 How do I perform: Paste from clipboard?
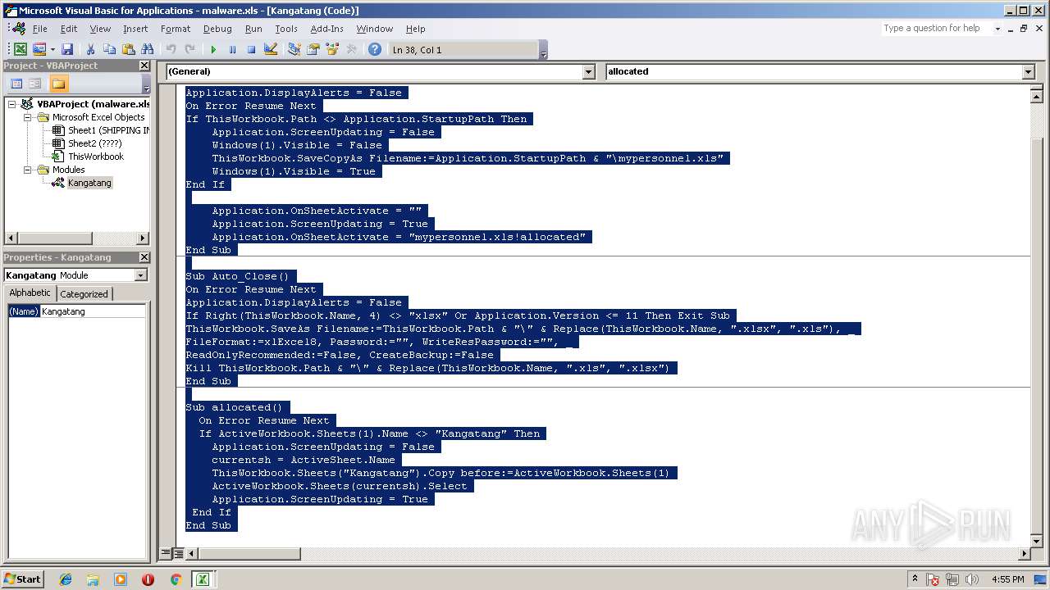tap(128, 50)
